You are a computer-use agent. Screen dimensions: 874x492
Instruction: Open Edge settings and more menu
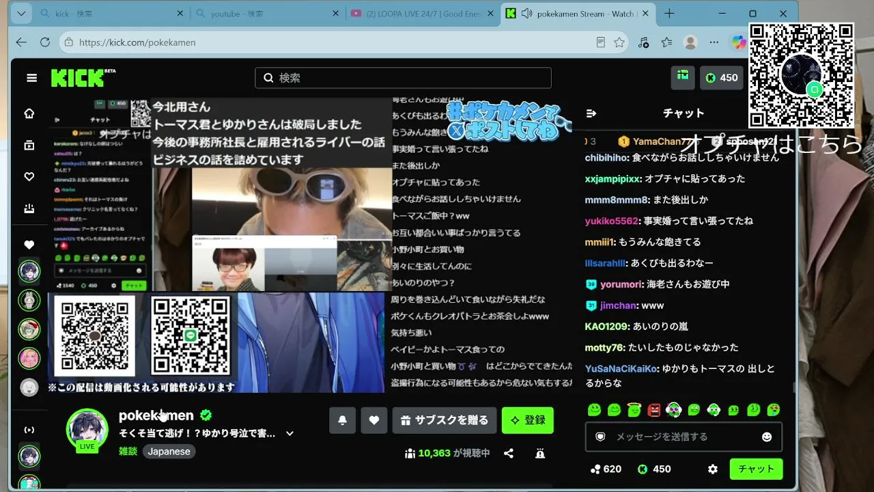click(714, 42)
